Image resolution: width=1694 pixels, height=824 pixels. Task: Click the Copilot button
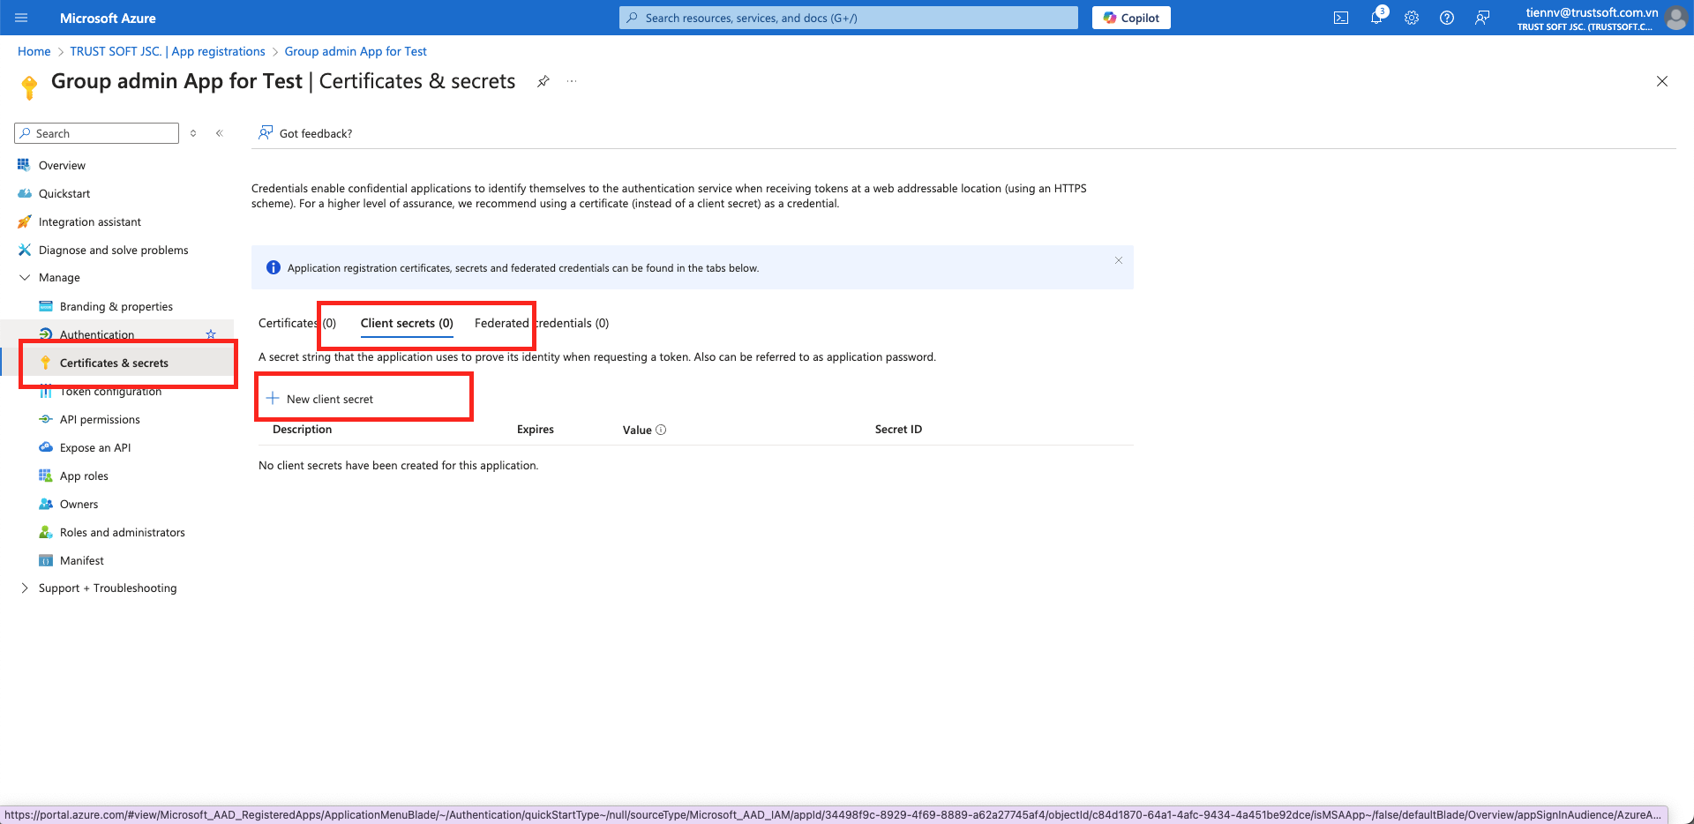pos(1131,18)
